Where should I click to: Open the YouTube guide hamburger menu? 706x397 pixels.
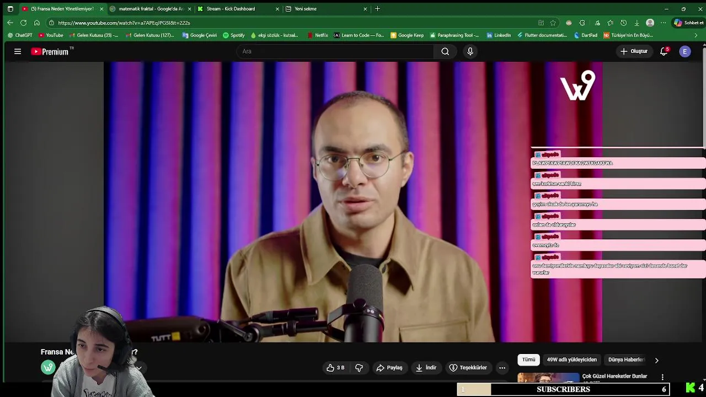click(18, 51)
